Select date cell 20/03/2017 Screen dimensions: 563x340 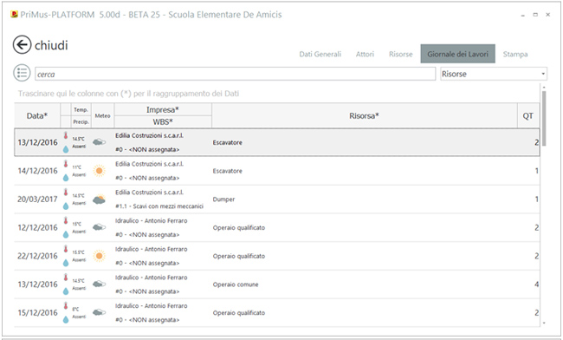click(38, 199)
